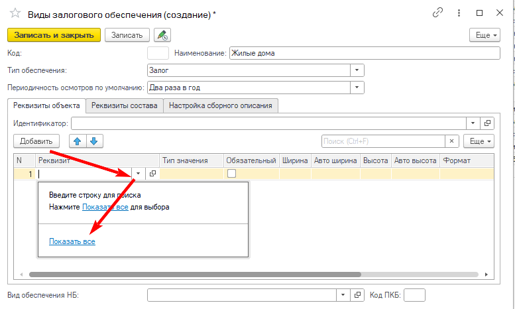The image size is (515, 309).
Task: Open Реквизит cell dropdown arrow
Action: (x=139, y=174)
